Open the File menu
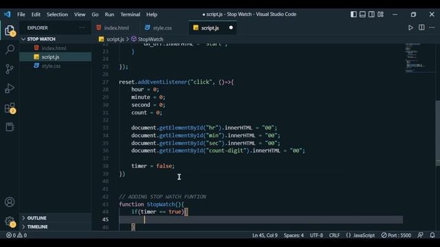This screenshot has height=247, width=440. tap(21, 14)
